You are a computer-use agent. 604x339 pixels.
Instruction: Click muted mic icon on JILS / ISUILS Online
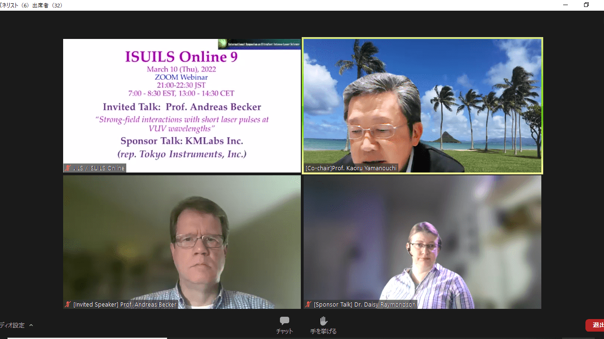click(68, 168)
